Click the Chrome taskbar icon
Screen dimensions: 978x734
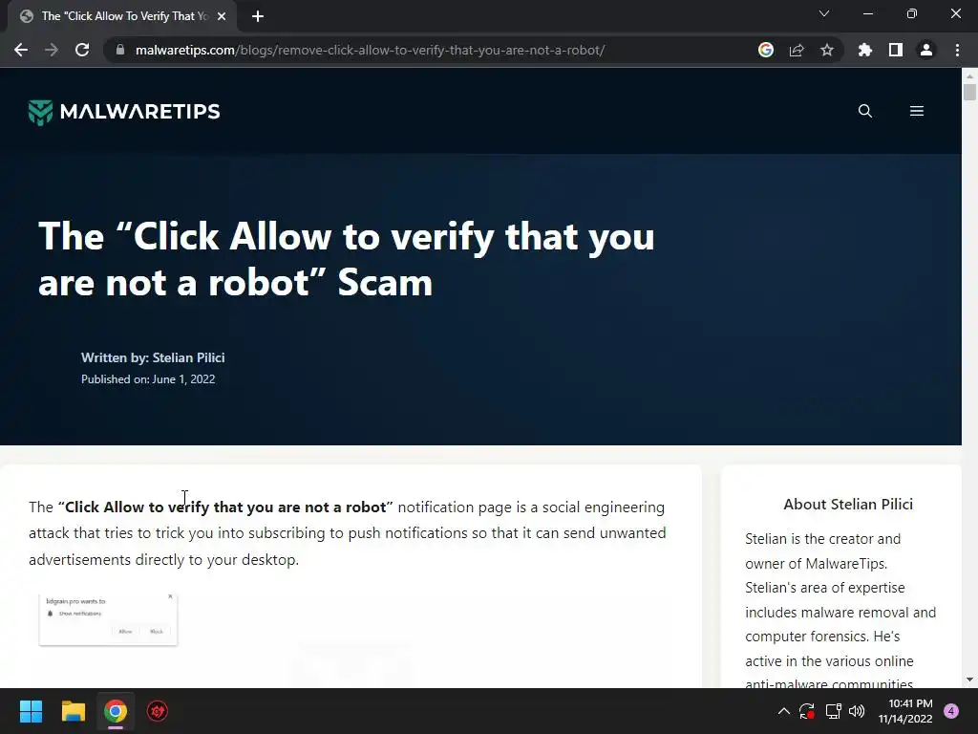[116, 711]
